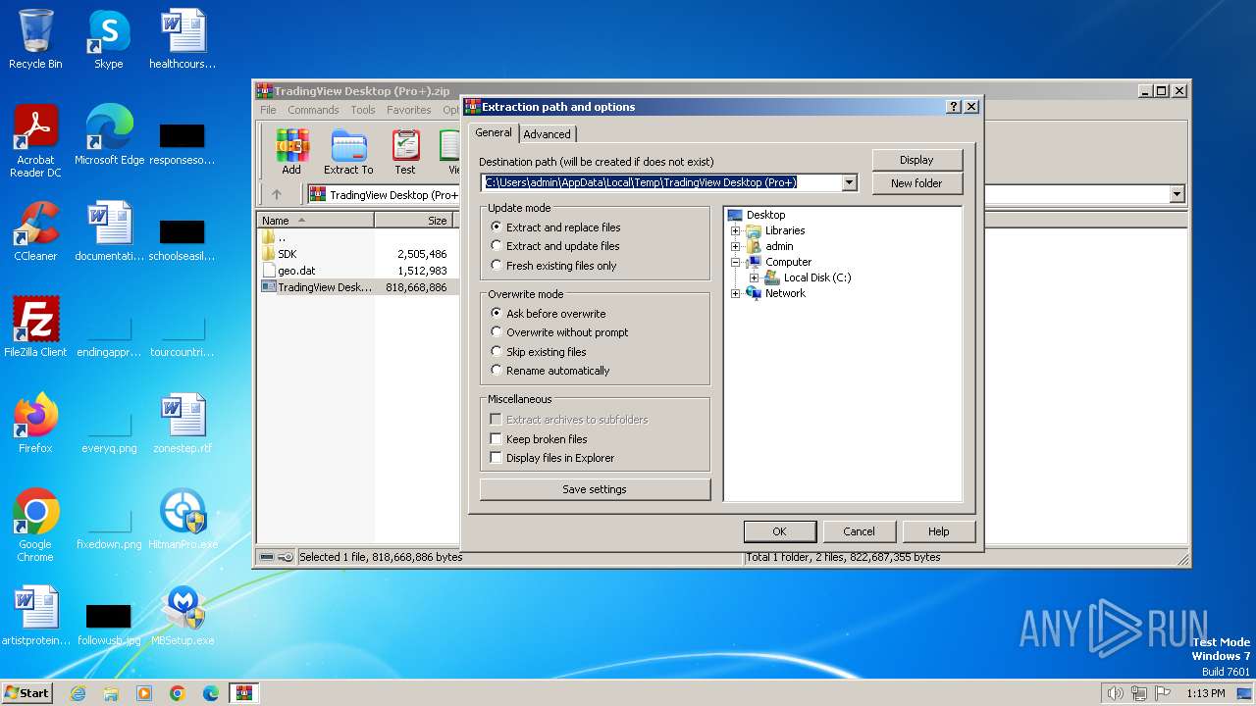Open the followusb.jpg desktop file
1256x706 pixels.
pyautogui.click(x=109, y=622)
